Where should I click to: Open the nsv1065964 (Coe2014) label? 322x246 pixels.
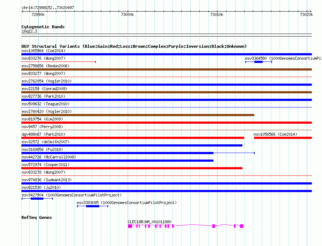click(43, 51)
